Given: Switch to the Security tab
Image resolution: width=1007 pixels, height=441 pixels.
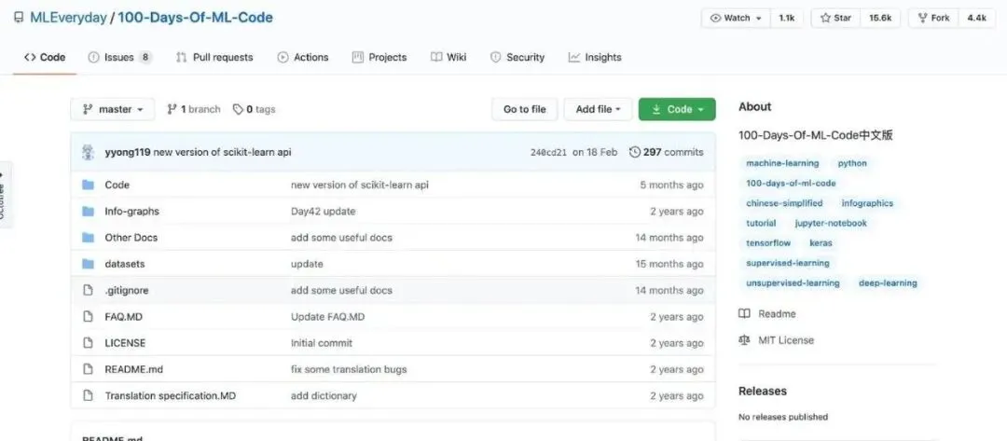Looking at the screenshot, I should tap(517, 57).
